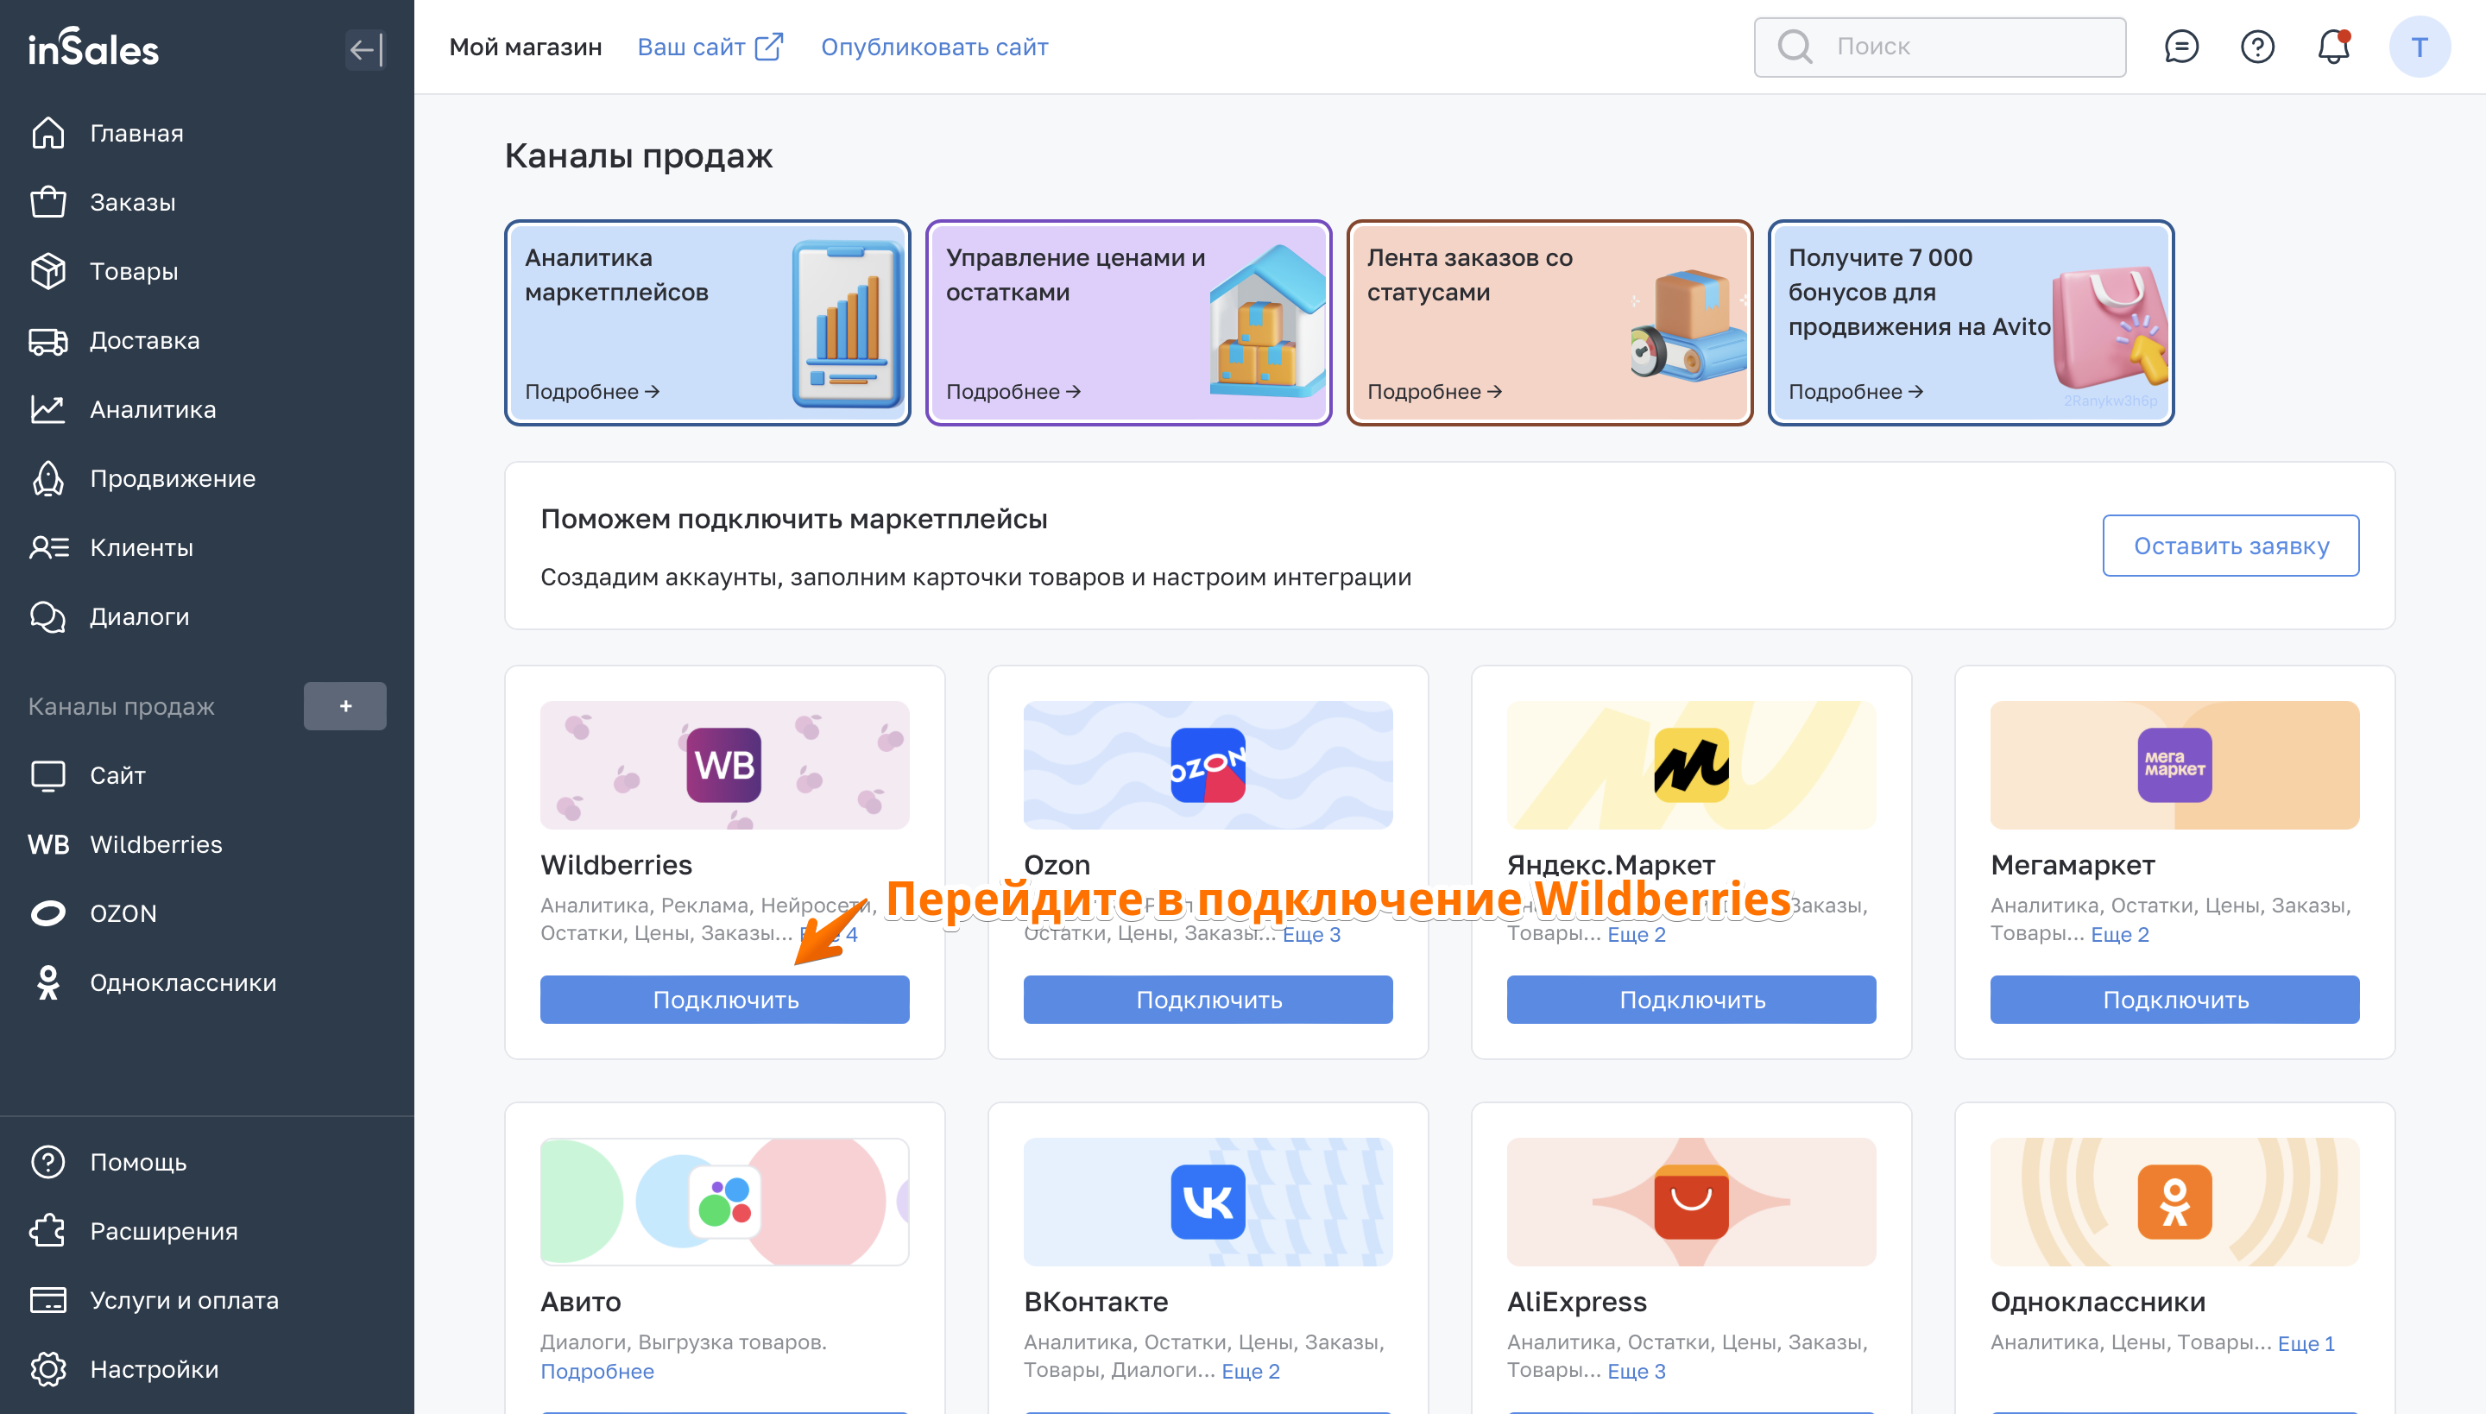Open Аналитика маркетплейсов banner card
2486x1414 pixels.
point(707,323)
